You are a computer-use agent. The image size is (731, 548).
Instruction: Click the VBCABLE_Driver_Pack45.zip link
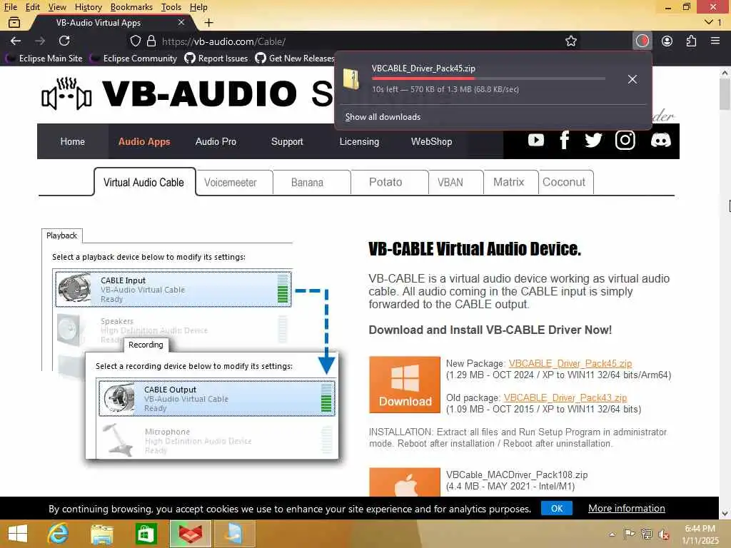pos(570,363)
